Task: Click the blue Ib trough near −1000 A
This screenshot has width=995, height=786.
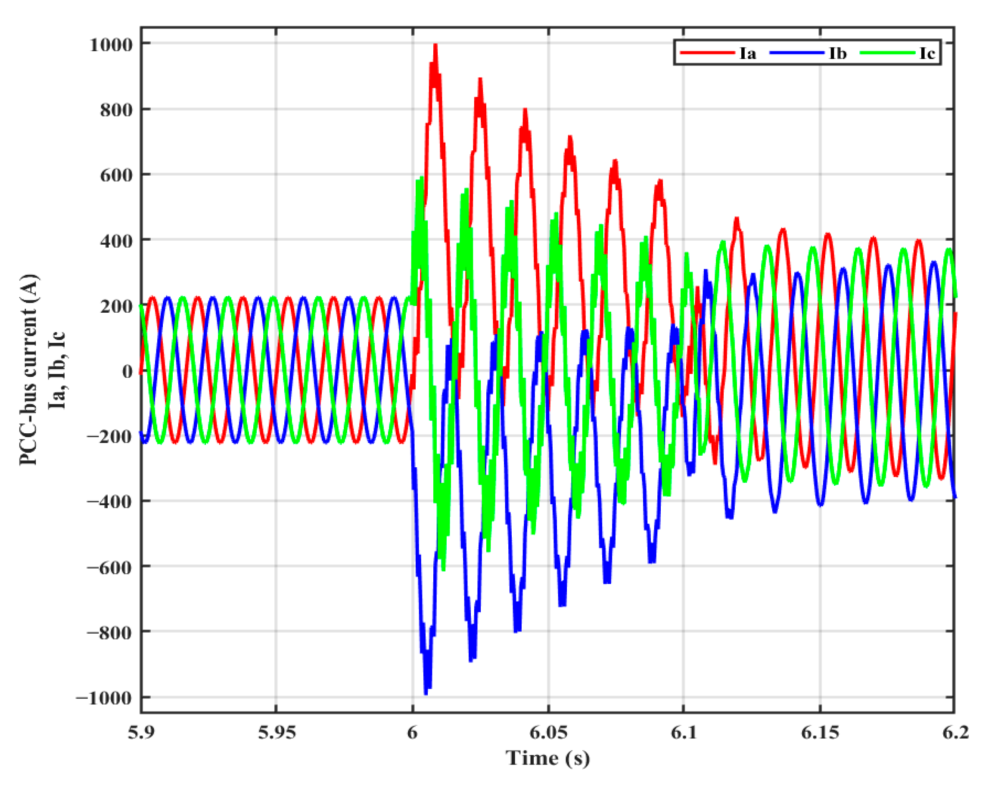Action: point(426,690)
